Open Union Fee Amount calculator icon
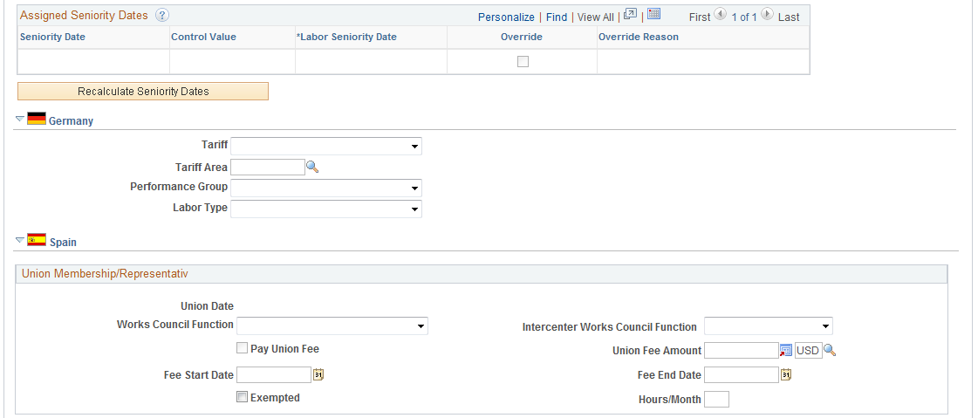This screenshot has height=418, width=978. (x=786, y=351)
